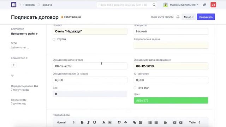Open the Меню dropdown button

point(189,17)
